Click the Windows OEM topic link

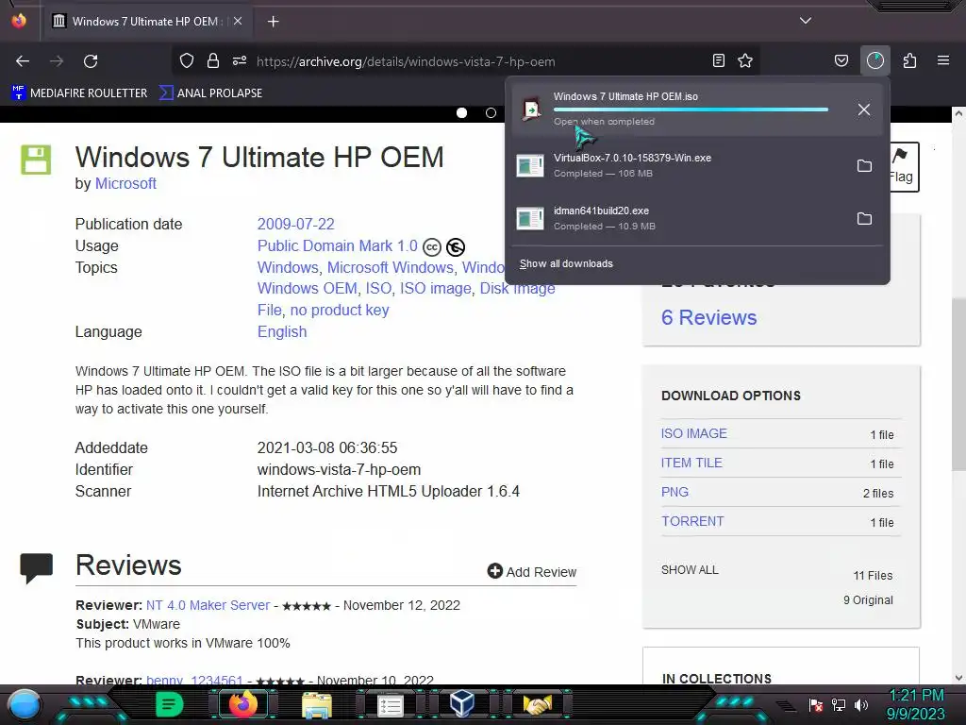click(307, 289)
